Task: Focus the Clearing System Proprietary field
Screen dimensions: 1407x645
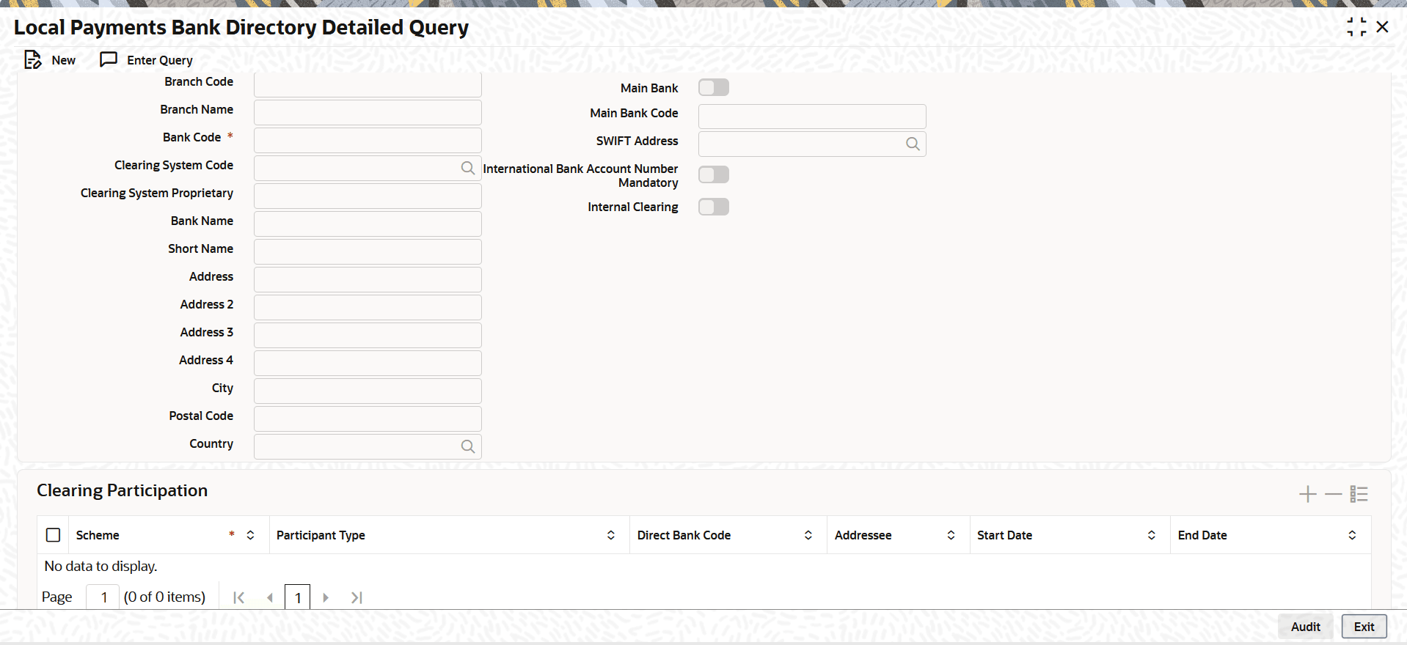Action: pyautogui.click(x=368, y=196)
